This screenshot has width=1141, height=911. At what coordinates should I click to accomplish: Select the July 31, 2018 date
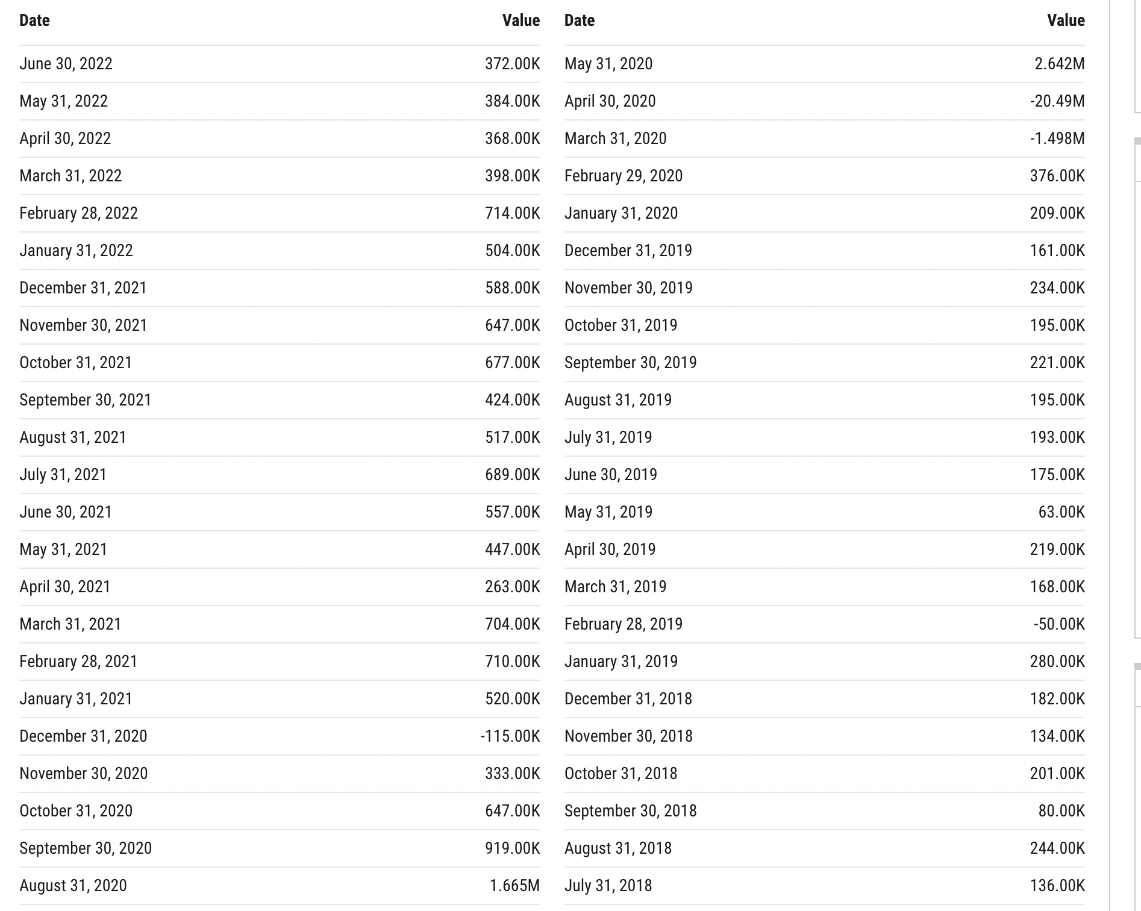(608, 886)
